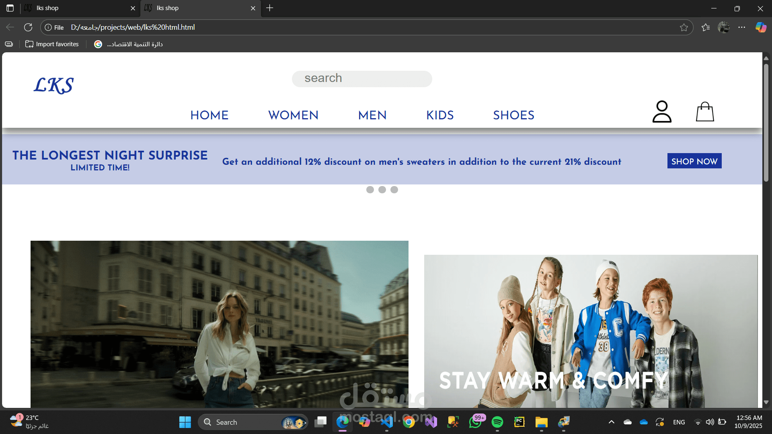Open Spotify from the taskbar
Viewport: 772px width, 434px height.
(497, 422)
